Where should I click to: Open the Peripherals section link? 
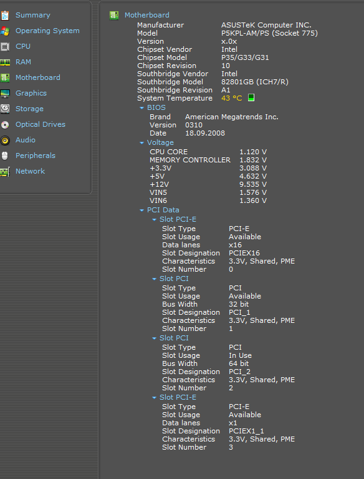[x=36, y=155]
